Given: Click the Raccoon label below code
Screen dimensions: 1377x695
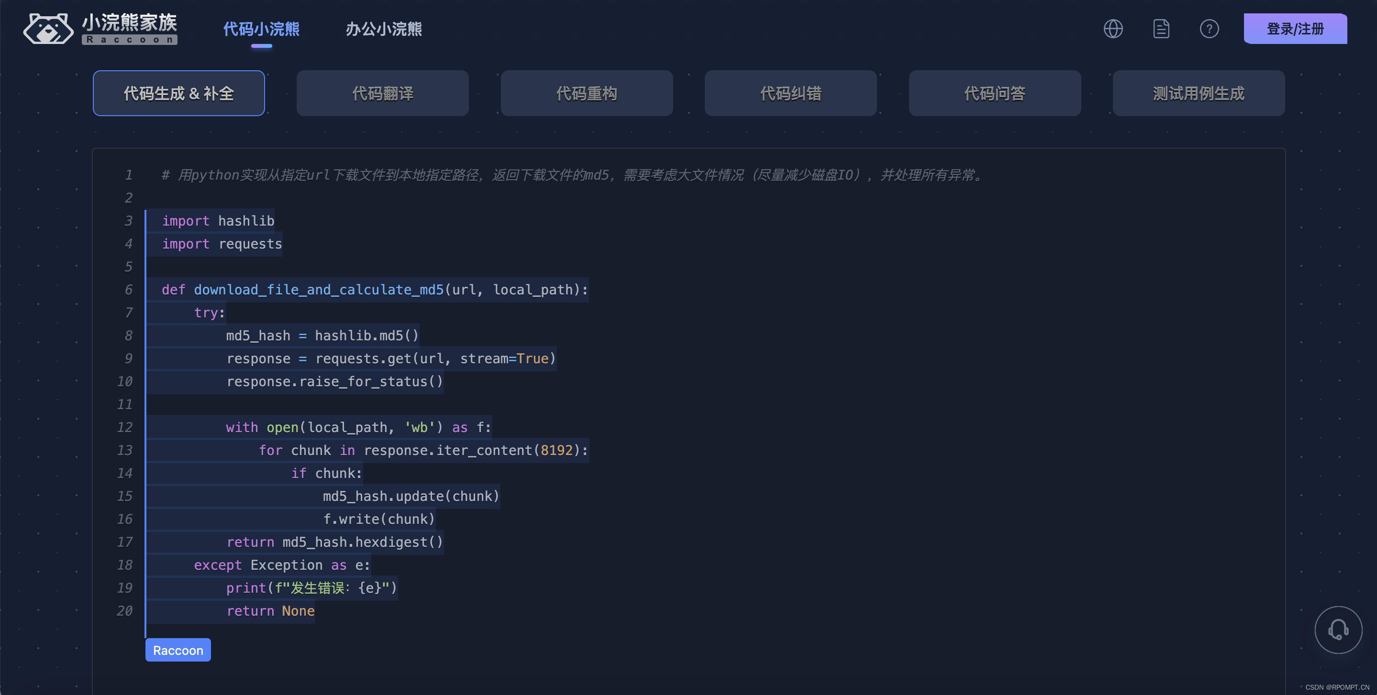Looking at the screenshot, I should click(178, 650).
